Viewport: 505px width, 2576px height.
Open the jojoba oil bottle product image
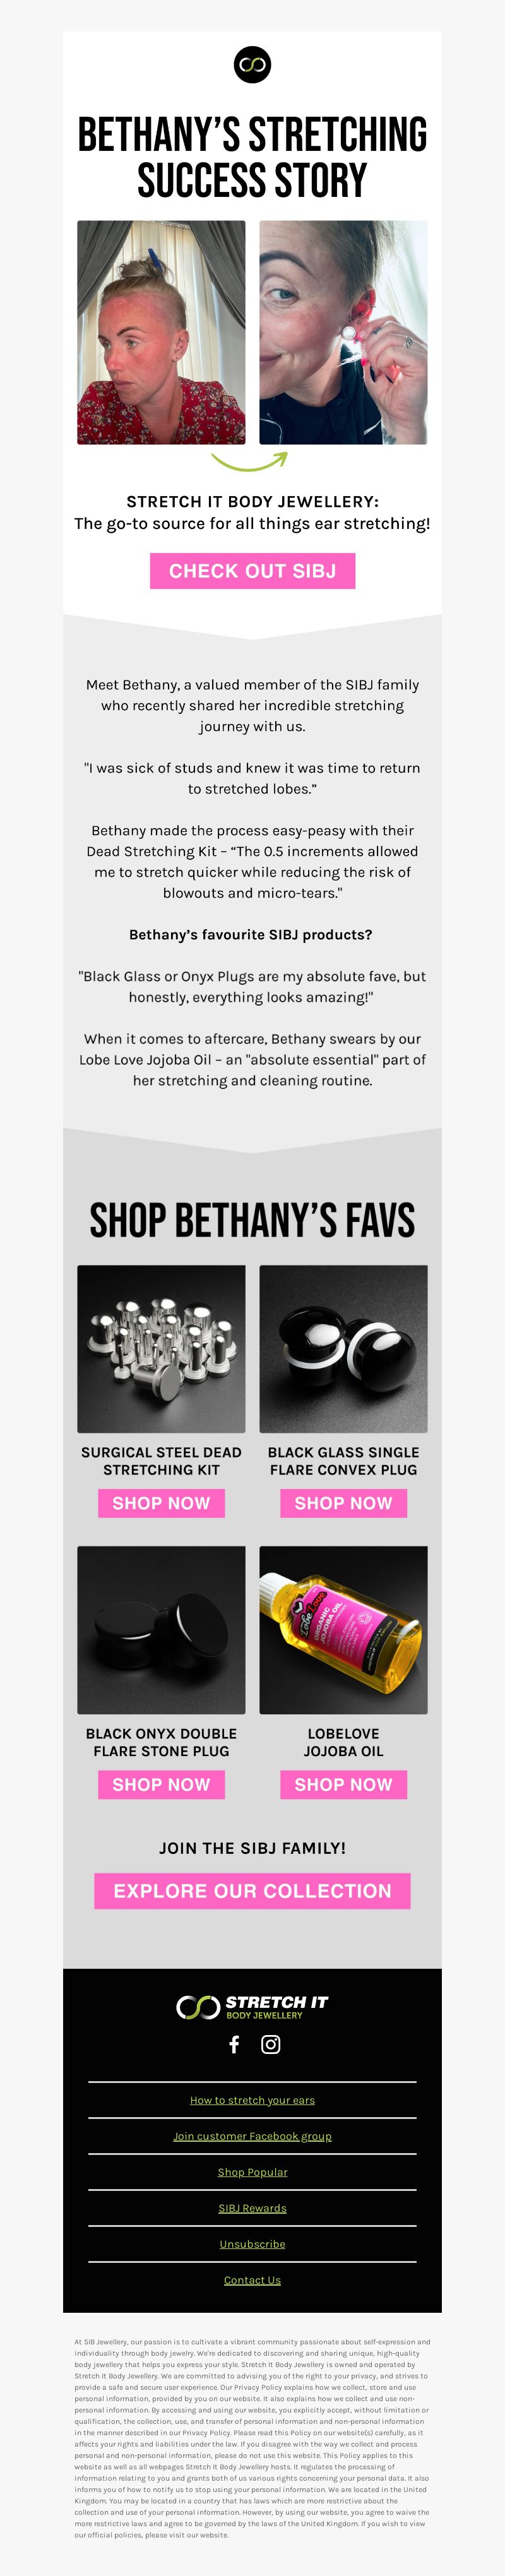click(x=343, y=1630)
